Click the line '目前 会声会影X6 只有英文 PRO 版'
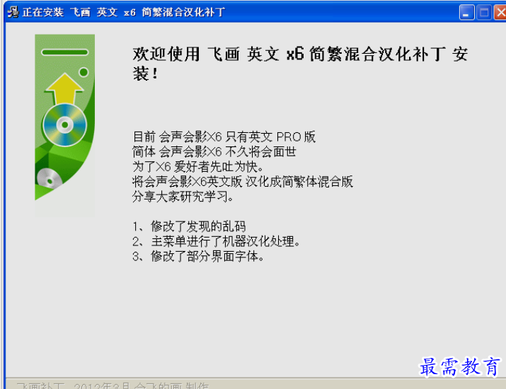Screen dimensions: 506x389 (224, 137)
